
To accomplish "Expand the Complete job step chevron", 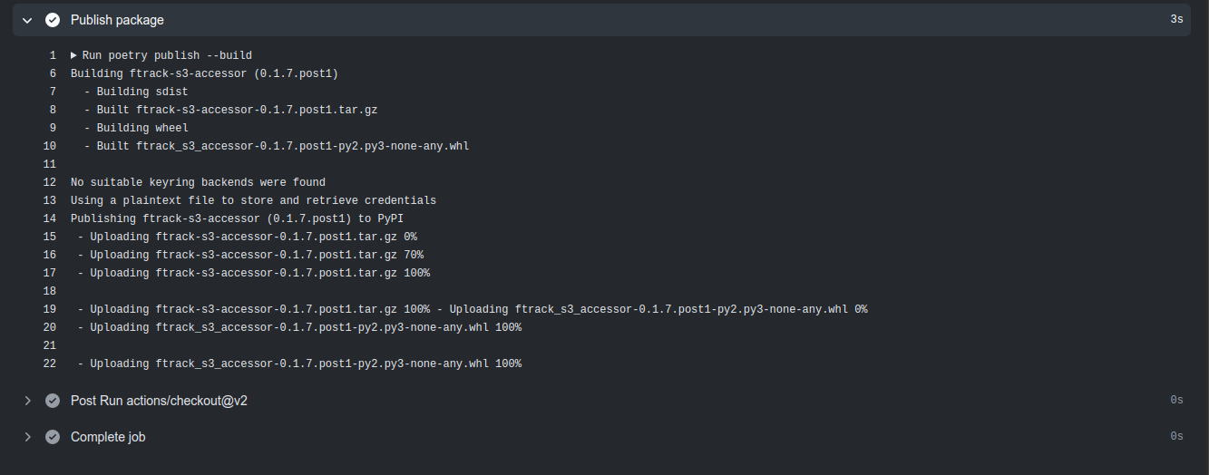I will pos(27,437).
